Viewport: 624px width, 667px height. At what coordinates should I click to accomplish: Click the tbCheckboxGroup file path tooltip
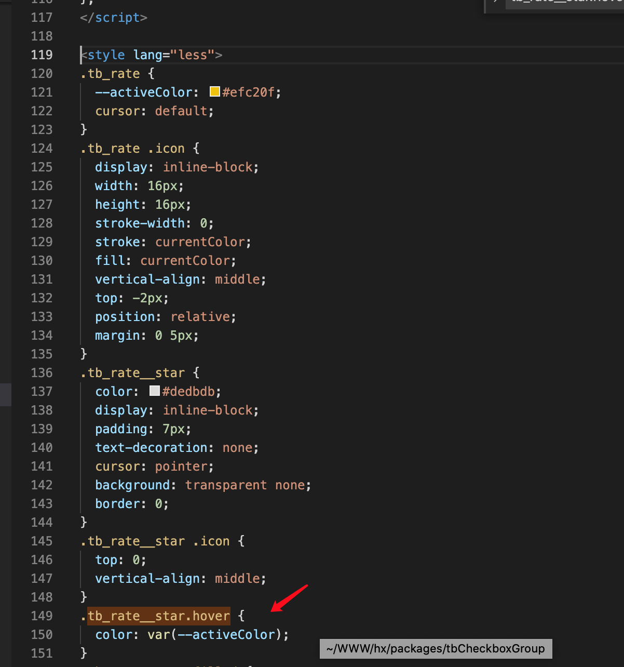436,648
